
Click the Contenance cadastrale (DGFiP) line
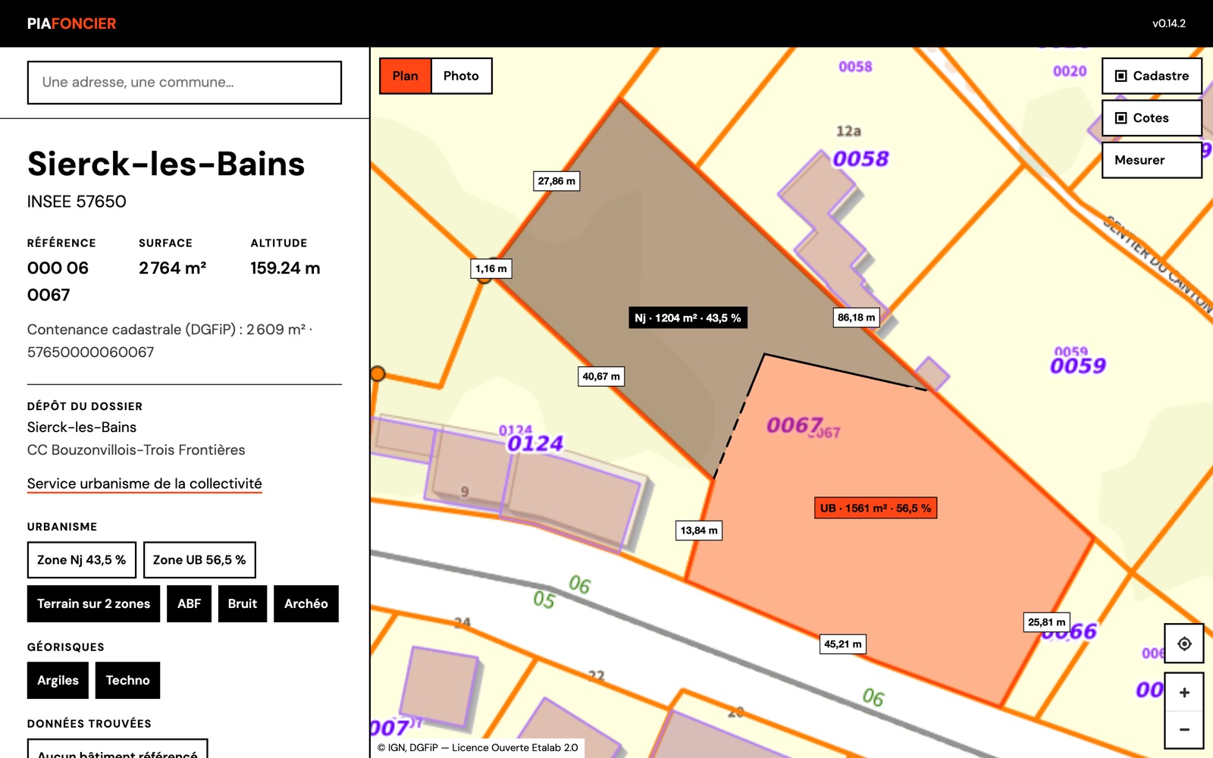click(x=171, y=341)
